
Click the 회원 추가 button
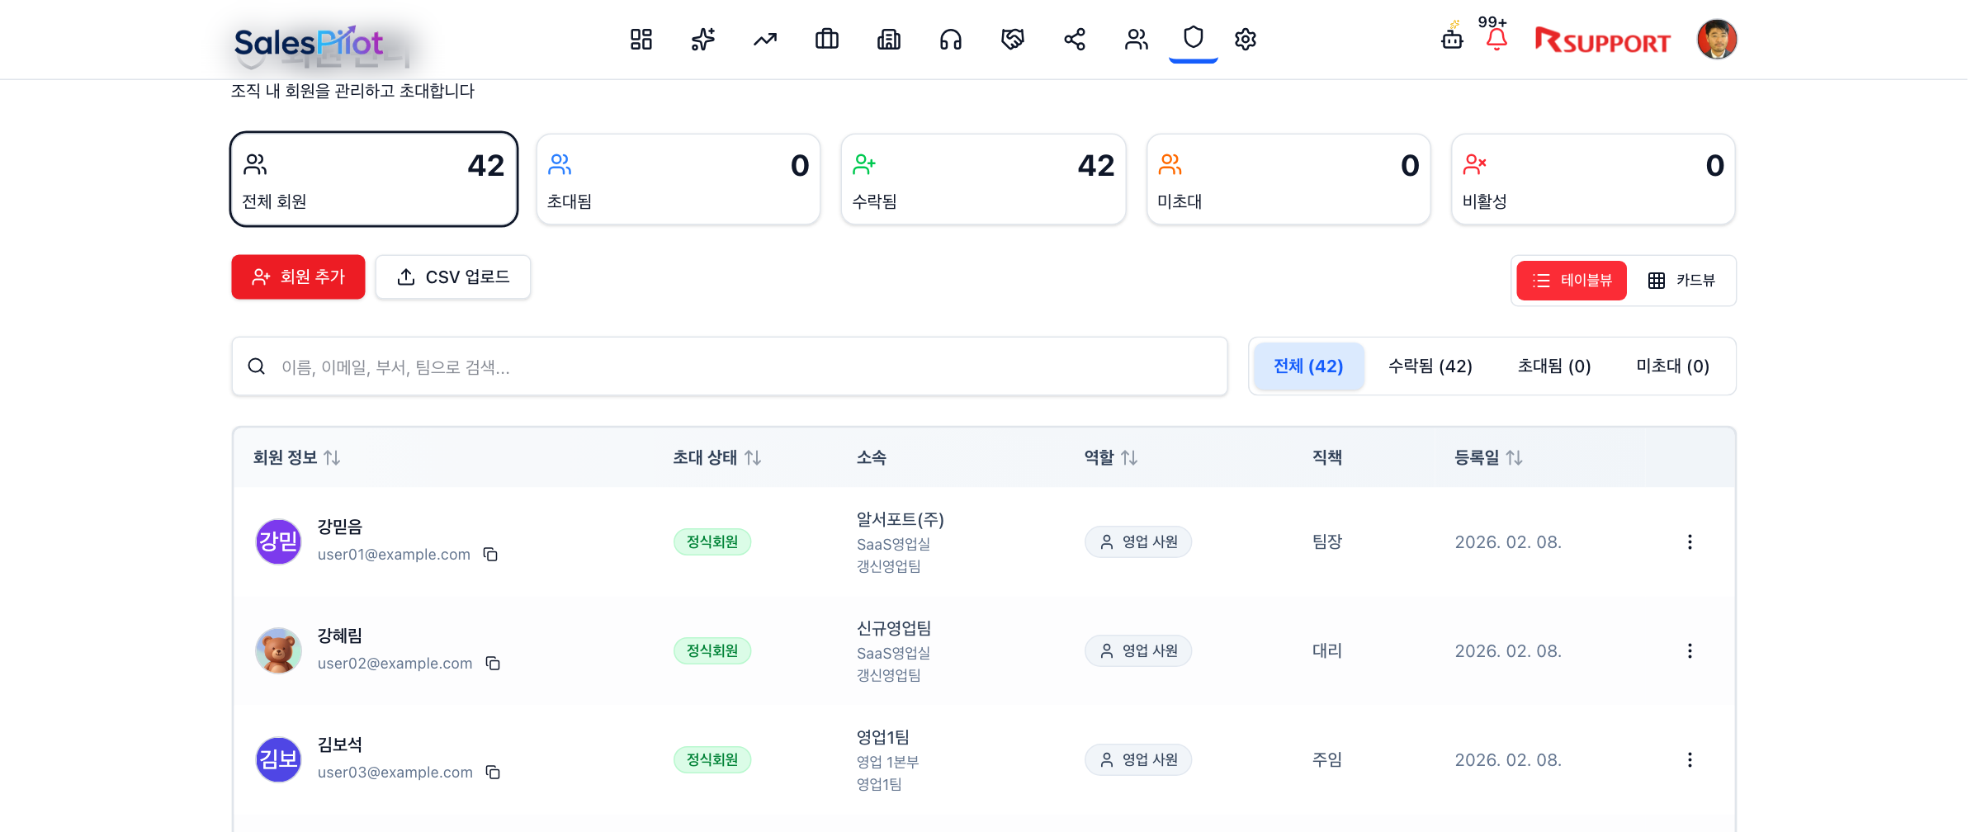click(x=298, y=277)
